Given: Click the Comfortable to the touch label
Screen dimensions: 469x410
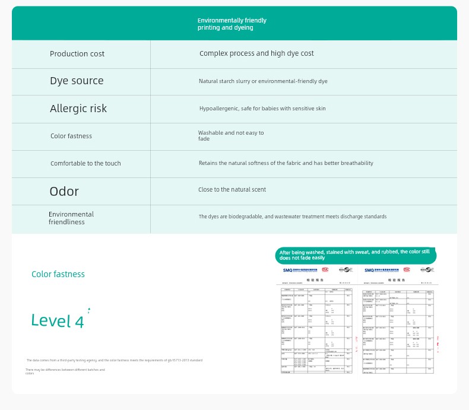Looking at the screenshot, I should (85, 163).
